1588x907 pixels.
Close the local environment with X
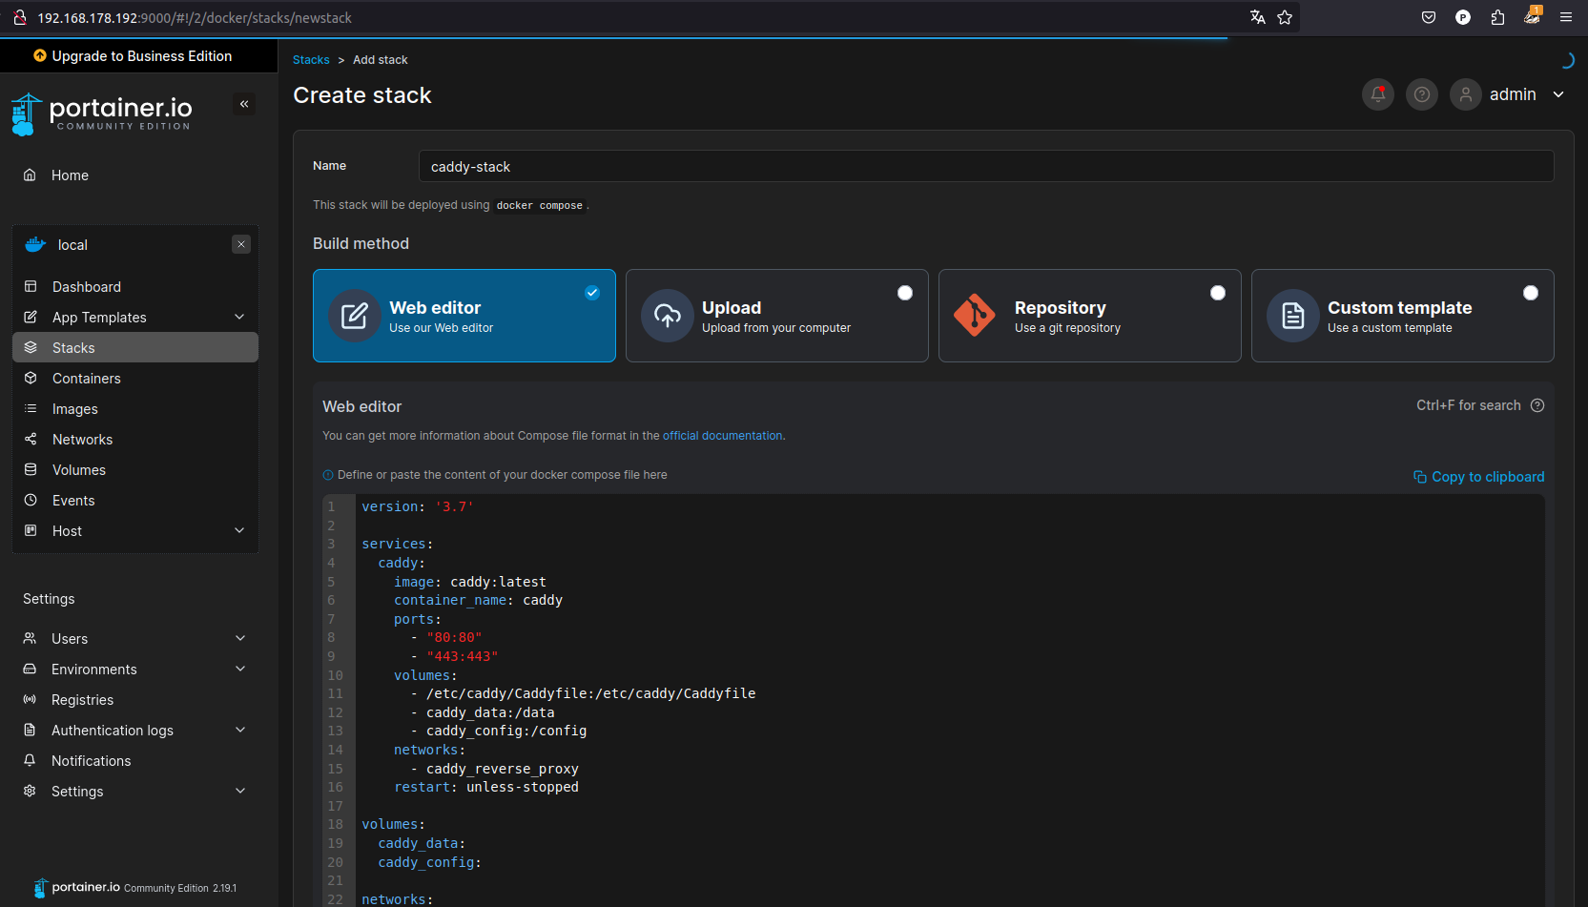click(x=241, y=244)
